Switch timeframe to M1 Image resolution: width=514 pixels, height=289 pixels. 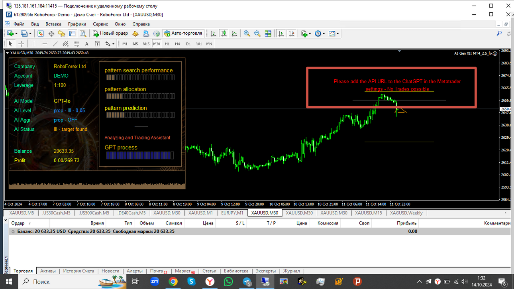coord(125,44)
